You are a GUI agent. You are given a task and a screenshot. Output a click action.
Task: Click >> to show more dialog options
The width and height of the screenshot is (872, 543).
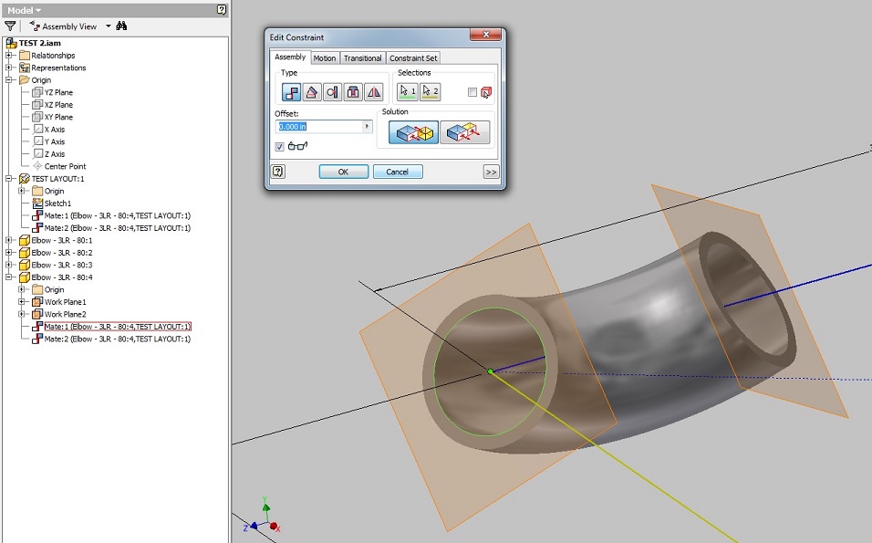(x=490, y=171)
